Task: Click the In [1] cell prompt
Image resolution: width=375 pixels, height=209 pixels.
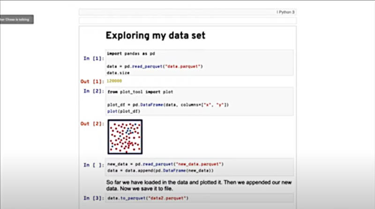Action: point(94,58)
